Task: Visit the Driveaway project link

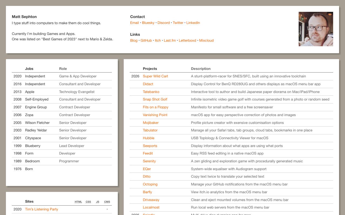Action: tap(151, 200)
